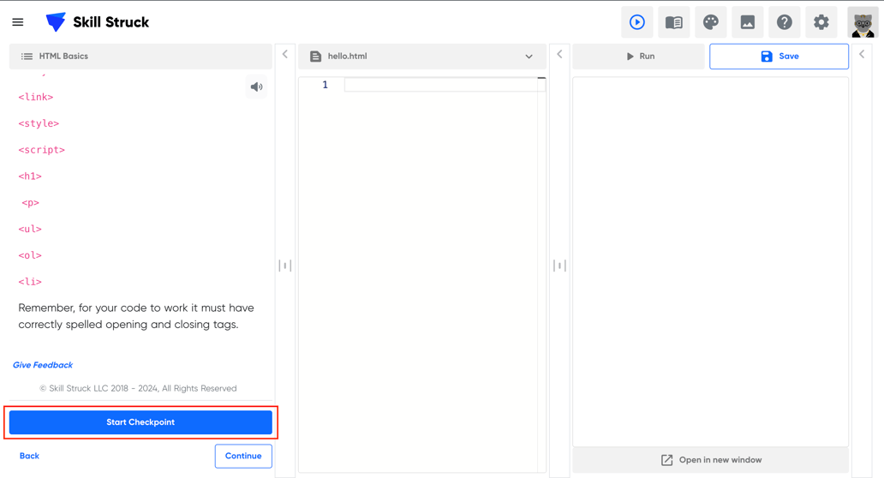884x478 pixels.
Task: Expand the hello.html file dropdown
Action: click(x=529, y=57)
